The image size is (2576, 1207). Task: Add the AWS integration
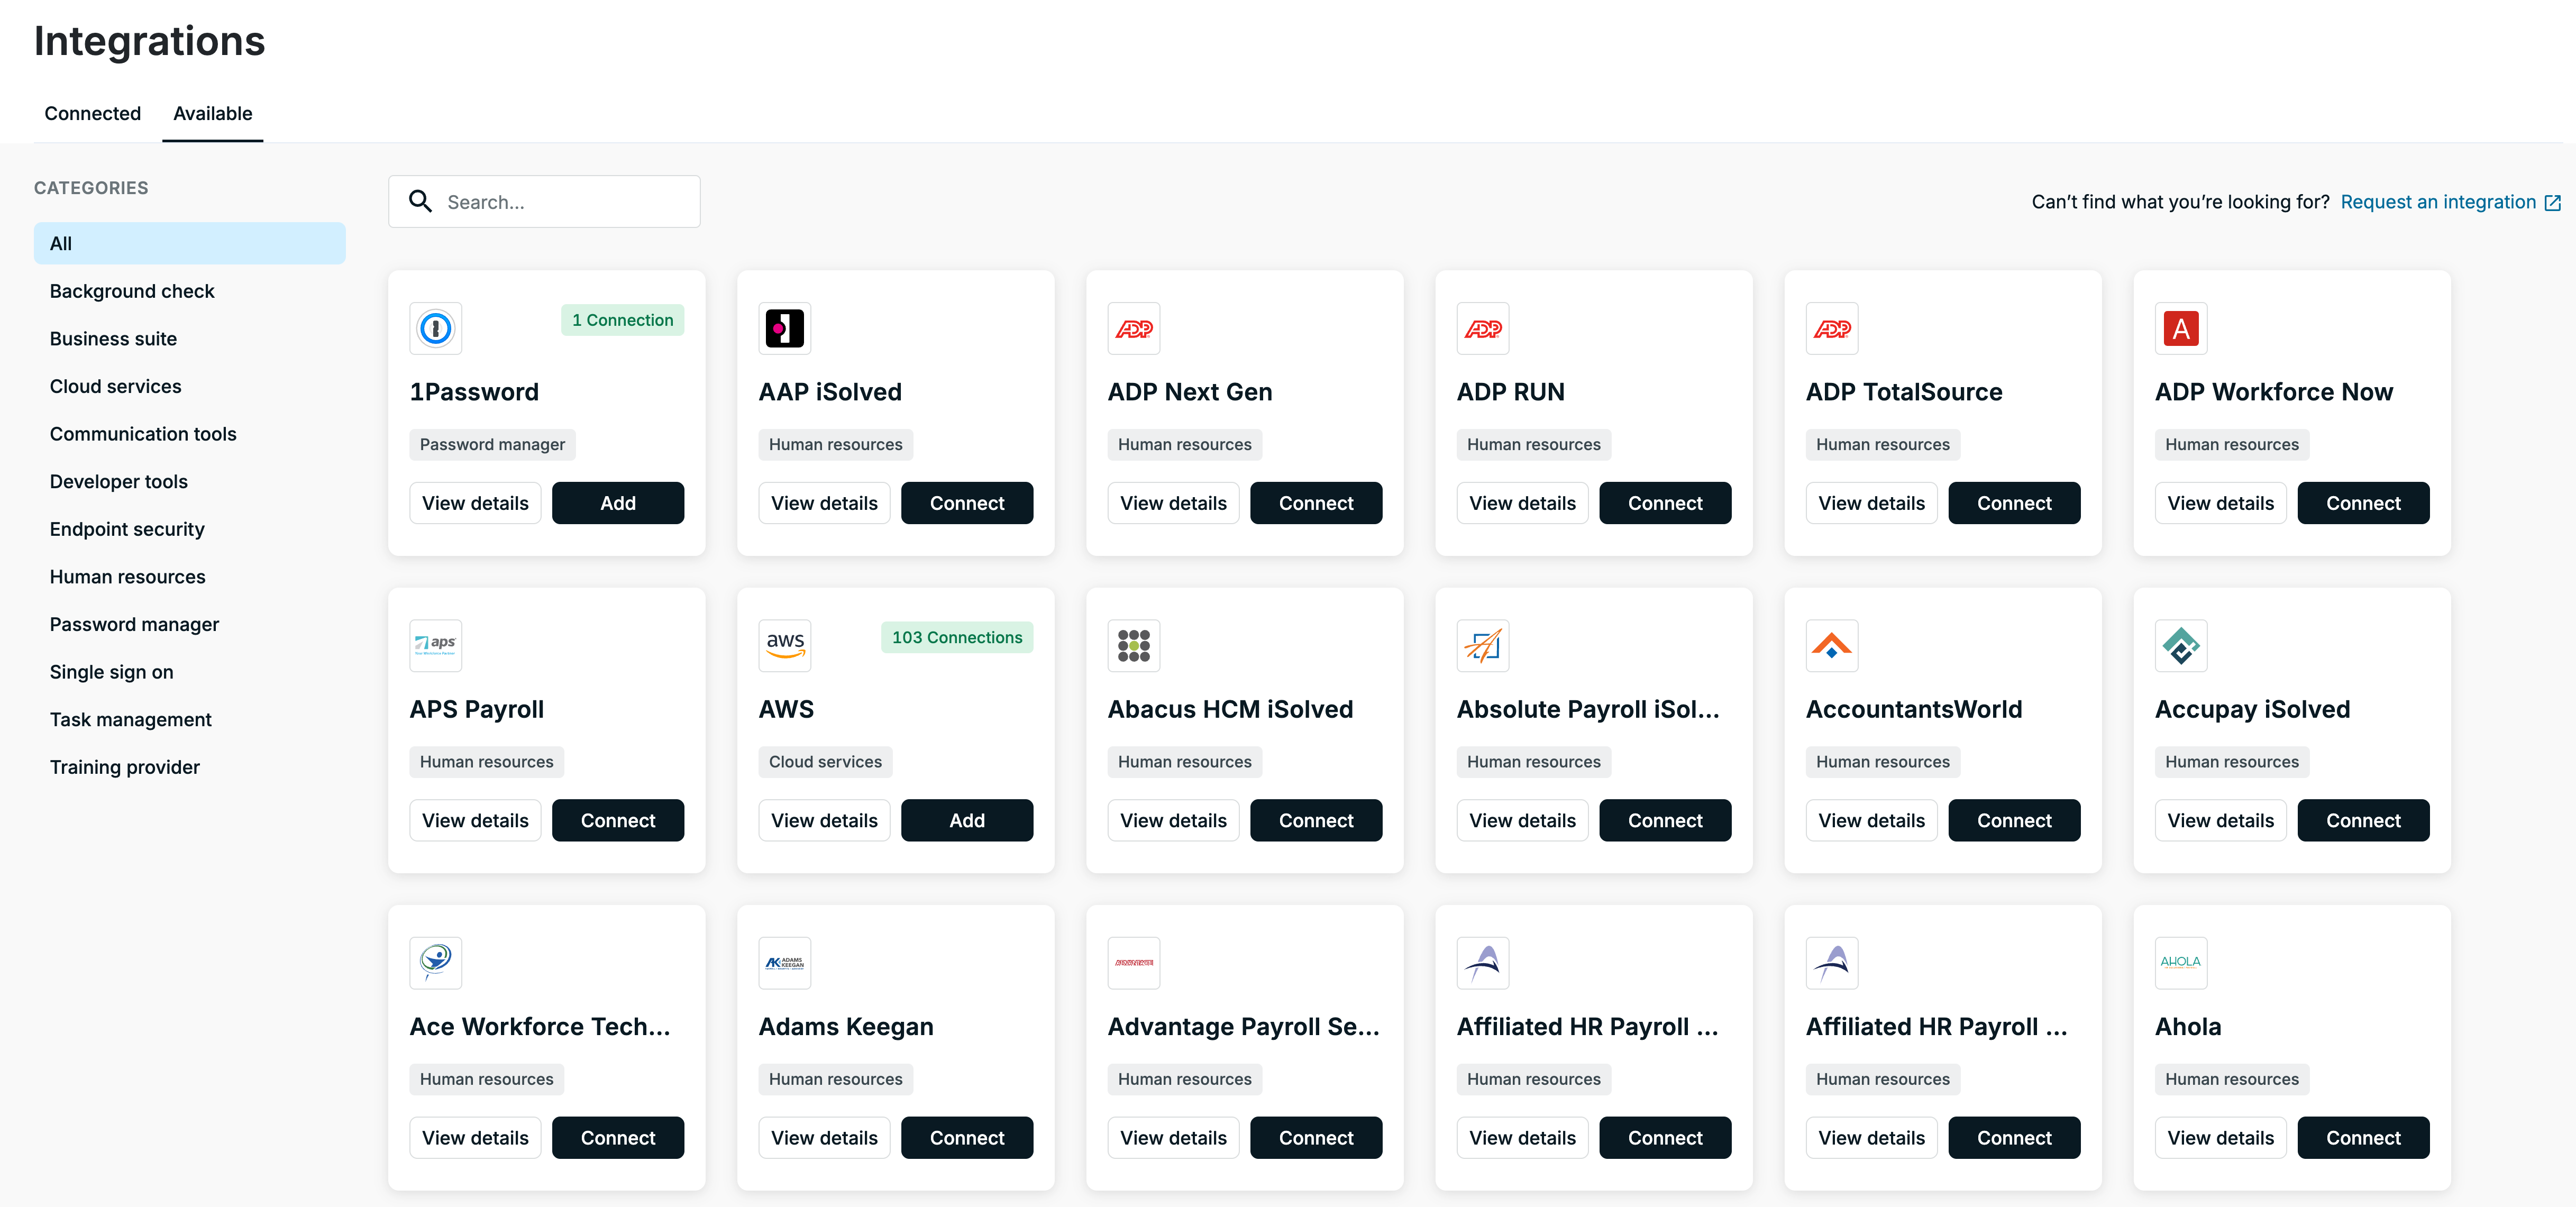967,820
